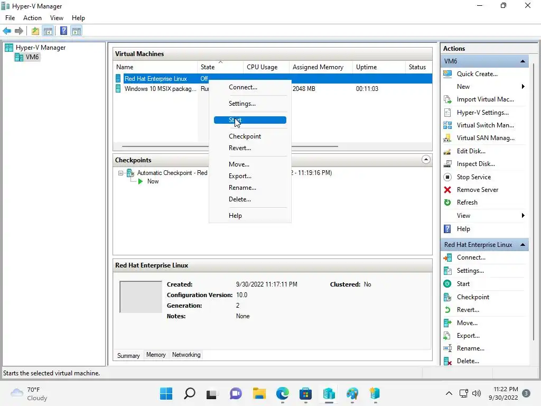This screenshot has height=406, width=541.
Task: Switch to the Summary tab
Action: 128,356
